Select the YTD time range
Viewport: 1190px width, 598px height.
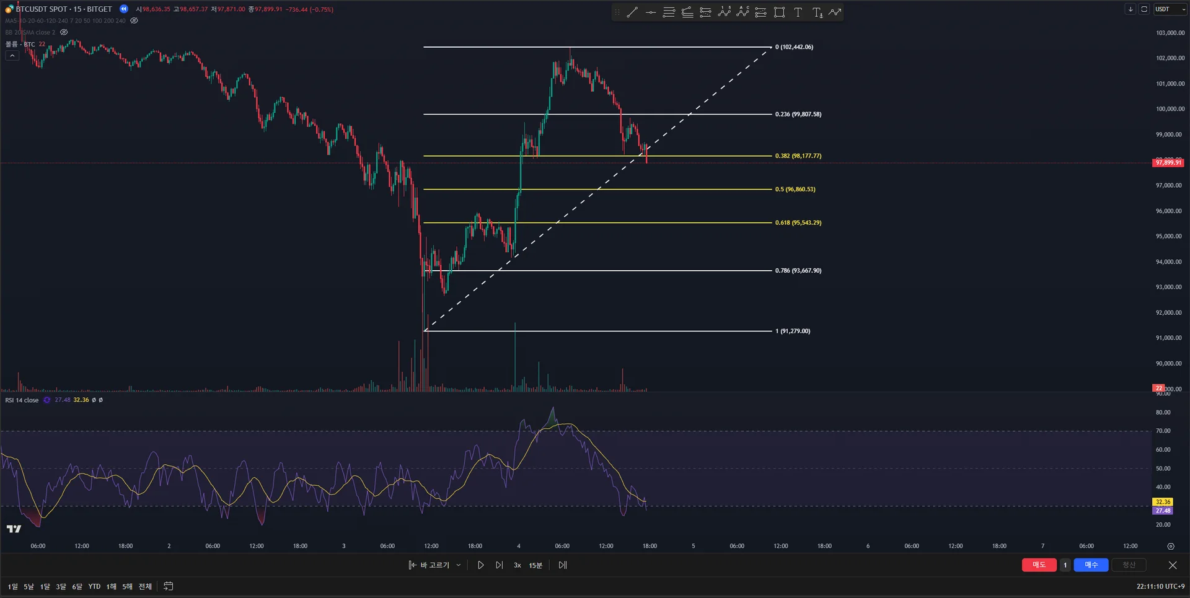click(x=94, y=586)
